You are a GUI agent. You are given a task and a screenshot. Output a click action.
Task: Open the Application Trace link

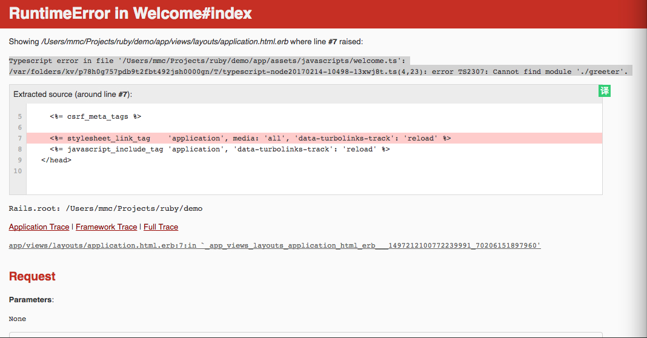(x=39, y=227)
